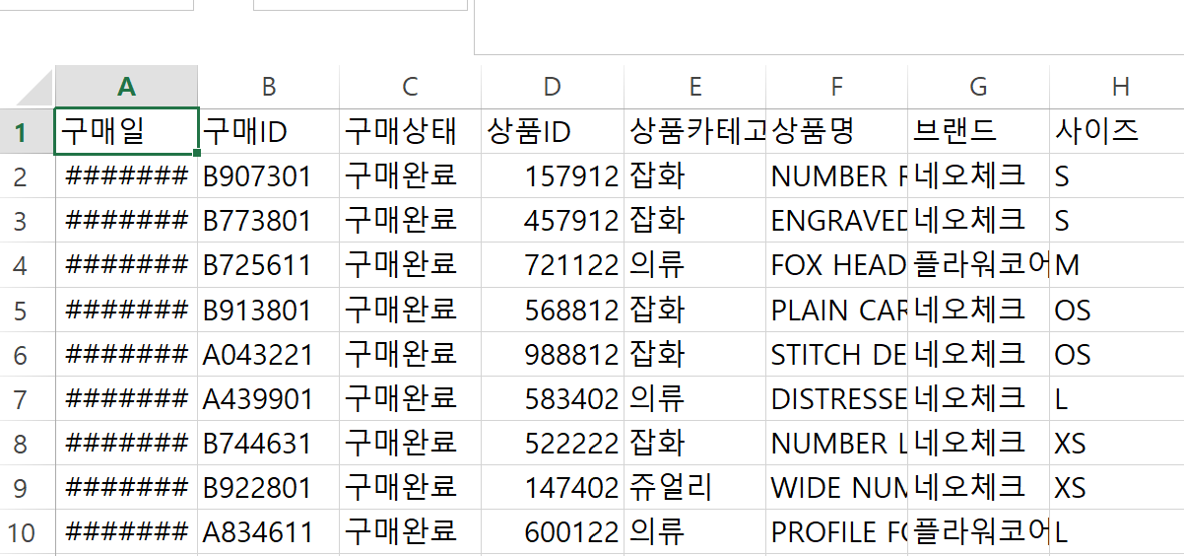The width and height of the screenshot is (1184, 556).
Task: Select column G header
Action: click(x=979, y=87)
